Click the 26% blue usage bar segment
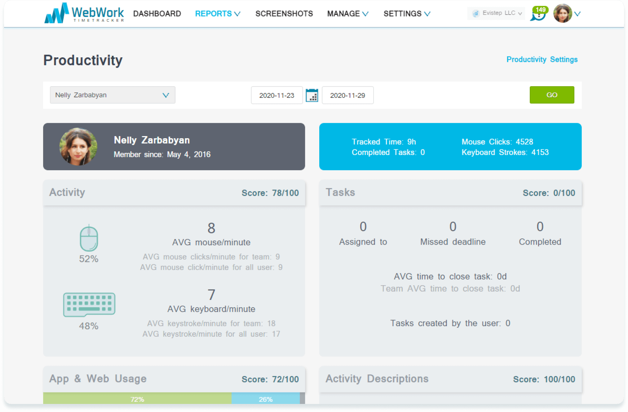The image size is (628, 412). point(266,398)
